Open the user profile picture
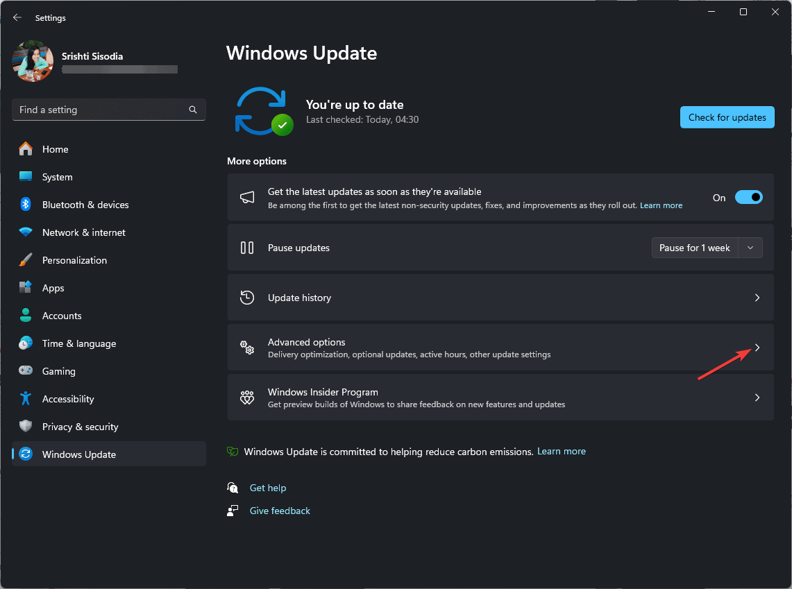This screenshot has width=792, height=589. coord(33,61)
